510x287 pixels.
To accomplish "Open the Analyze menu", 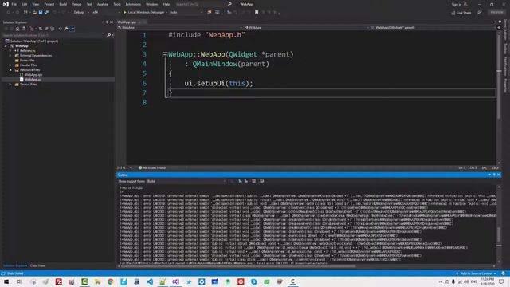I will 103,4.
